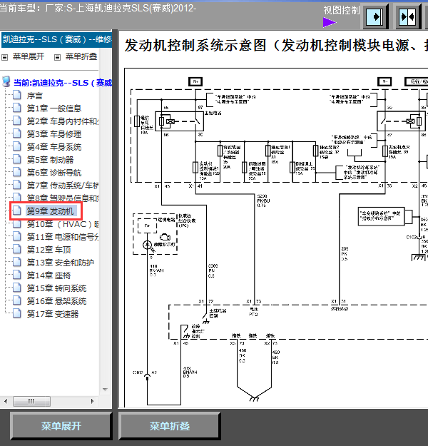Click the collapse-inward view control icon

click(x=407, y=17)
